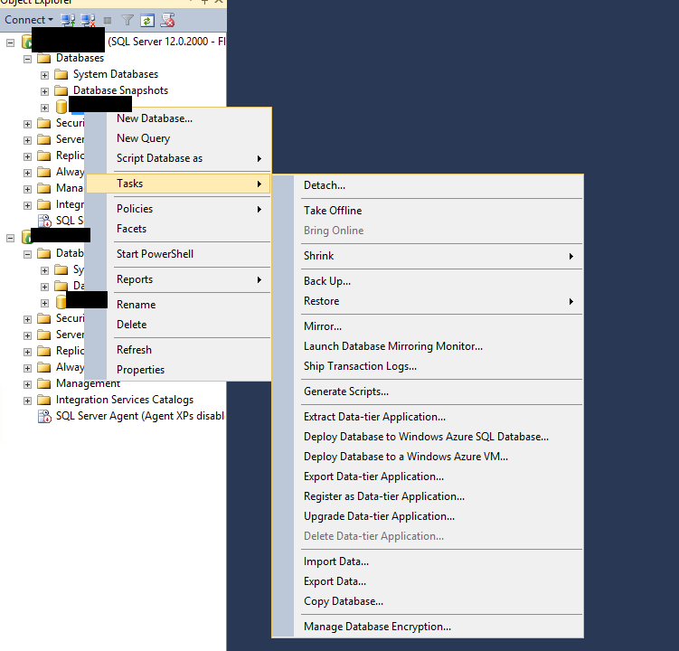Expand the lower Management folder
Image resolution: width=679 pixels, height=651 pixels.
(x=28, y=384)
